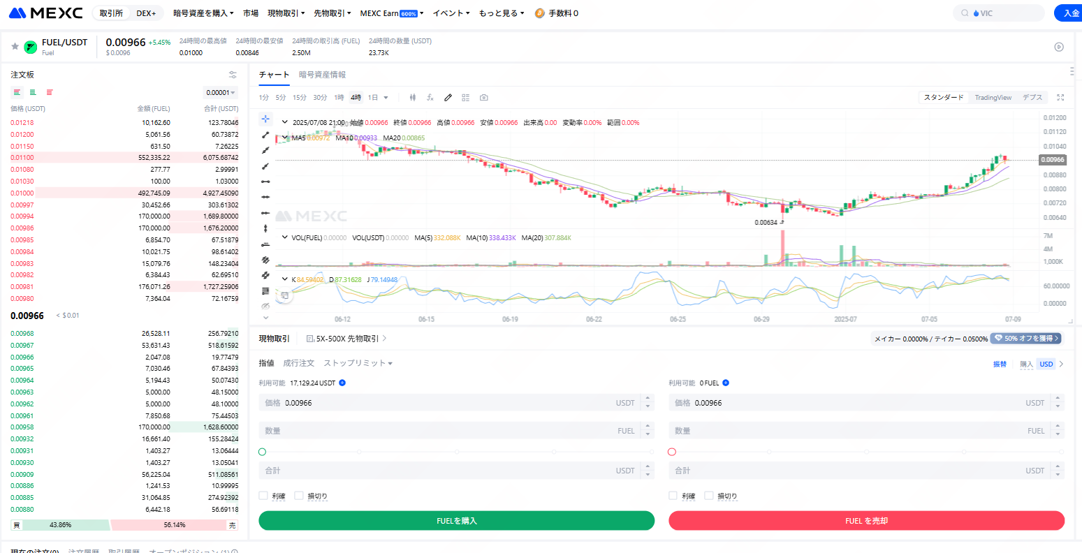Open the 1日 timeframe dropdown arrow
The image size is (1082, 553).
(386, 98)
